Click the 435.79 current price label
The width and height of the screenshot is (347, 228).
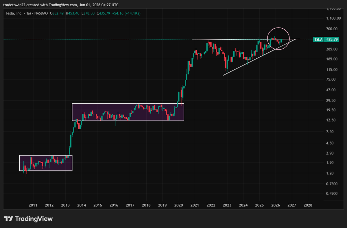click(x=332, y=39)
